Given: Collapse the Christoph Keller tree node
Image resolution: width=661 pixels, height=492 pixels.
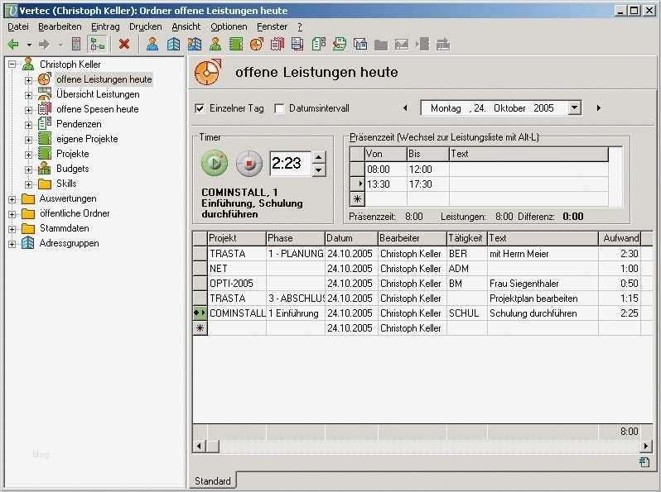Looking at the screenshot, I should [x=12, y=64].
